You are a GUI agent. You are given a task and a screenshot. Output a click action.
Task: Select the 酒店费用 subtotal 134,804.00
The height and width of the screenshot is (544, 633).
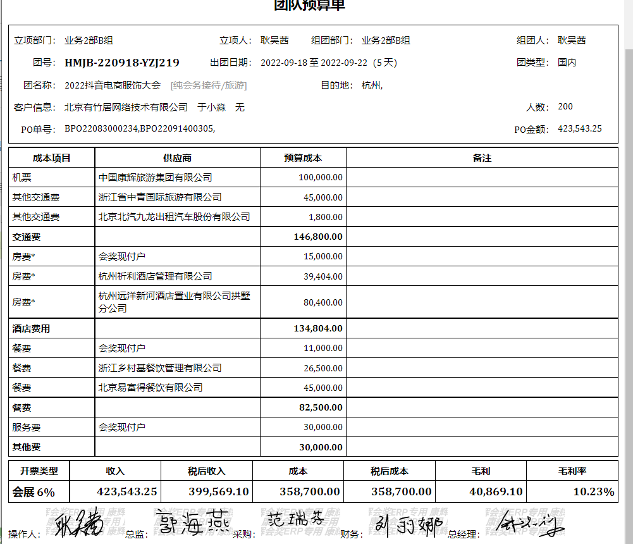[318, 329]
